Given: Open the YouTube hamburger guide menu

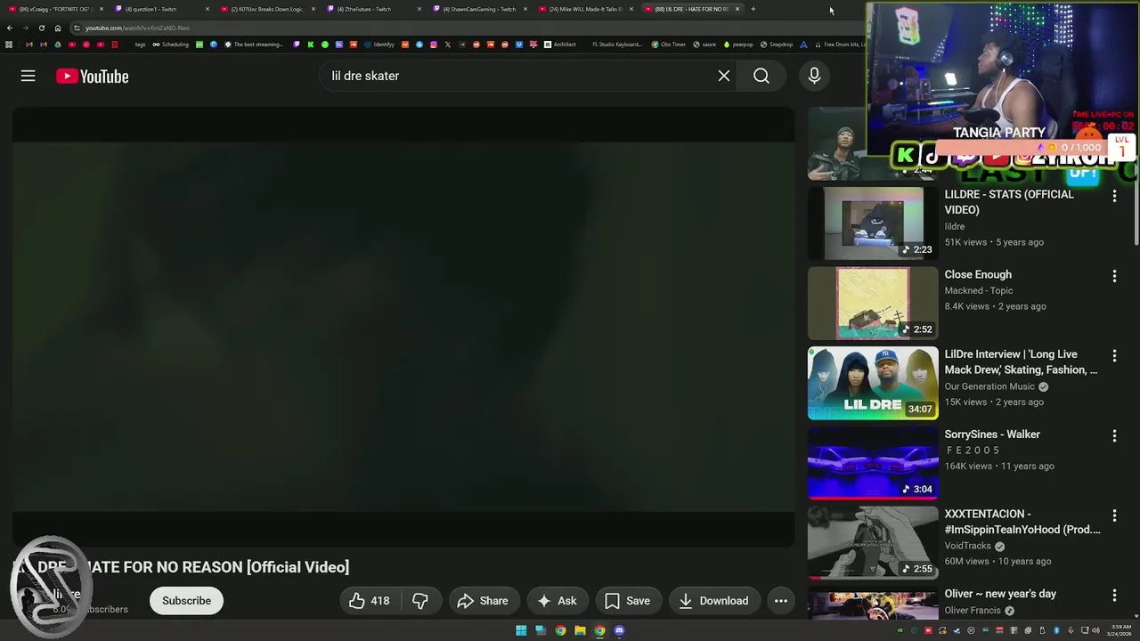Looking at the screenshot, I should [x=28, y=77].
